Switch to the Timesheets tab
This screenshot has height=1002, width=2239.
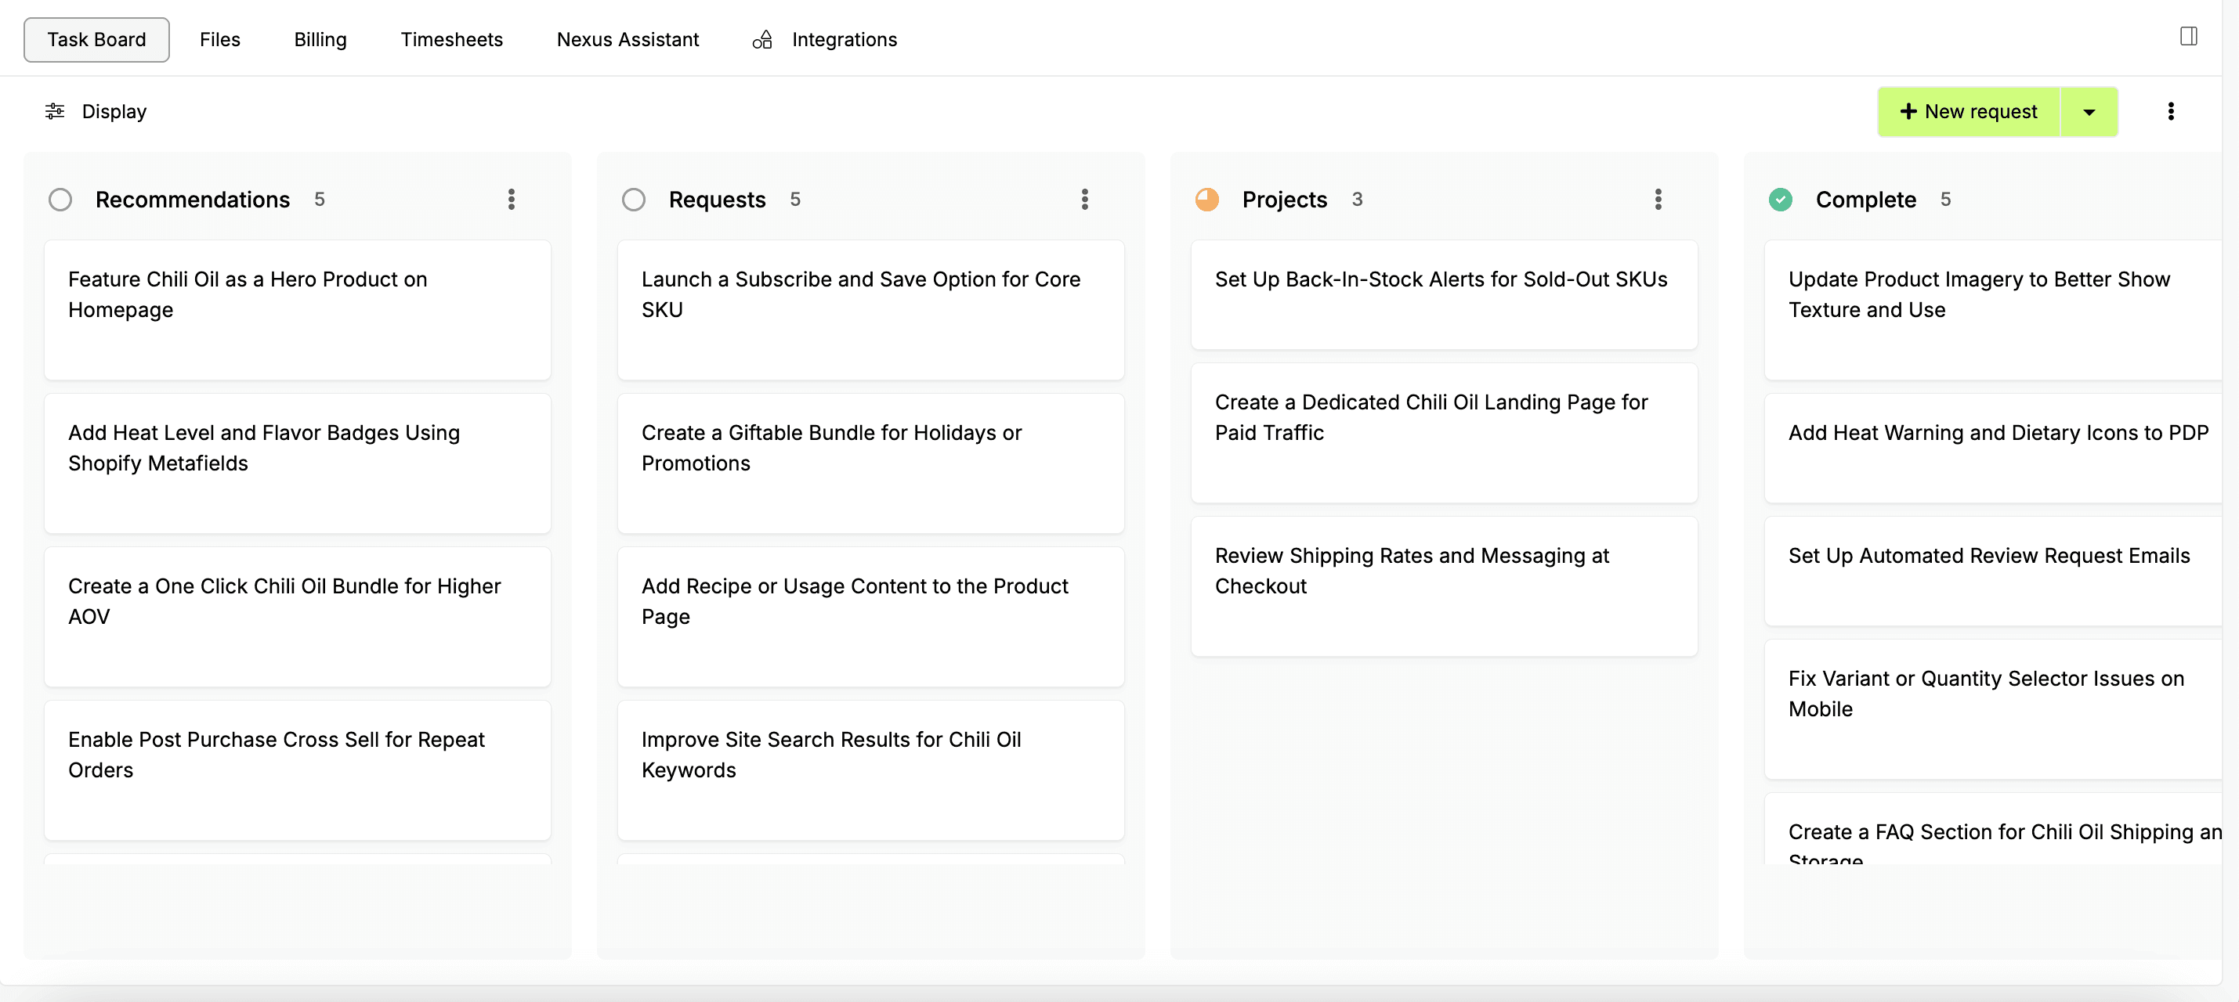point(451,40)
